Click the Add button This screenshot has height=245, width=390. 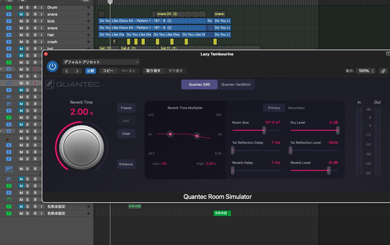[126, 121]
